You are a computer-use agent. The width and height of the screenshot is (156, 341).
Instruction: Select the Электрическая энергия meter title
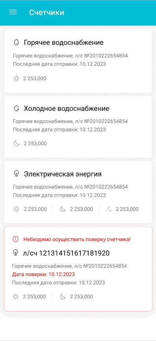[x=63, y=174]
